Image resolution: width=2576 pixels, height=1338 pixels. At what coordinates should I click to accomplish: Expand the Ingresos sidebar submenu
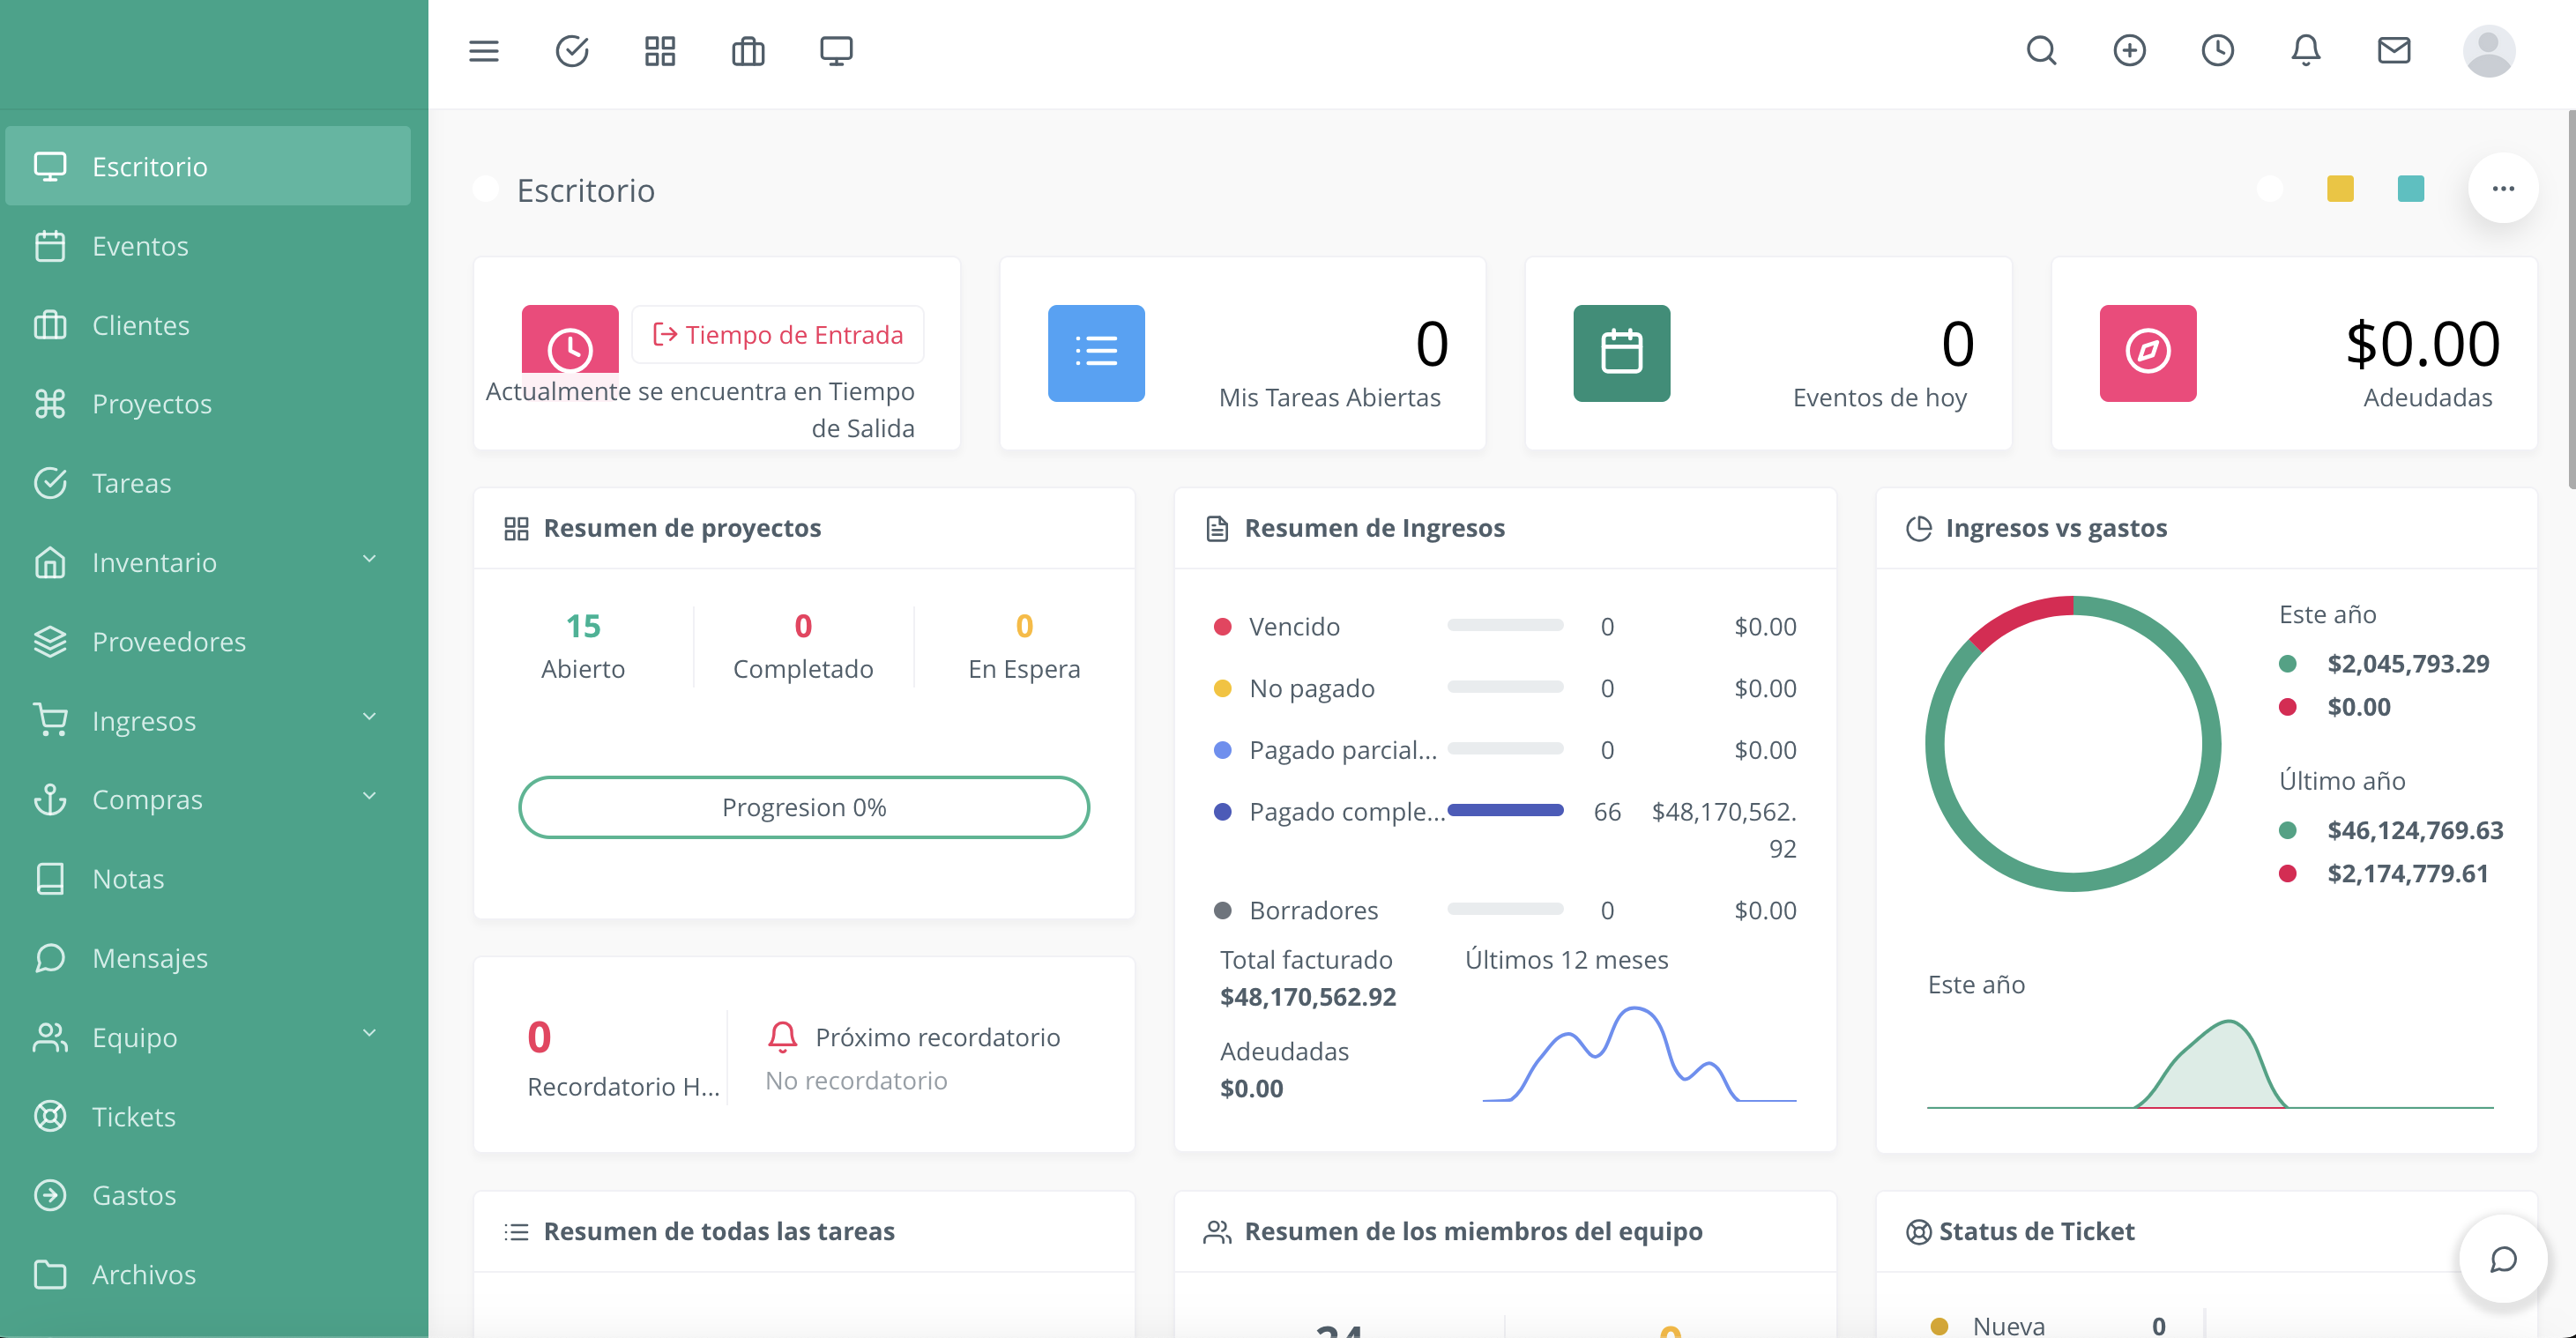click(369, 718)
